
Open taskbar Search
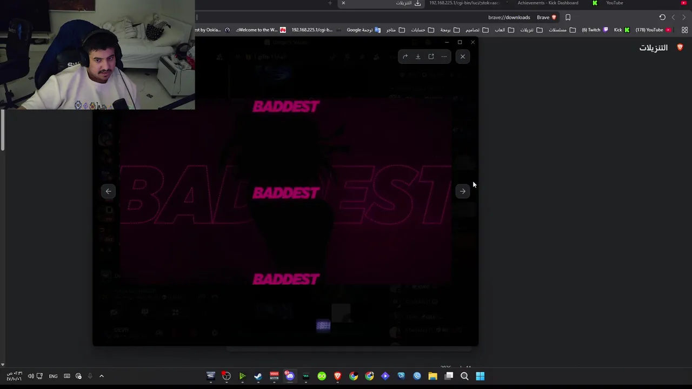[464, 376]
